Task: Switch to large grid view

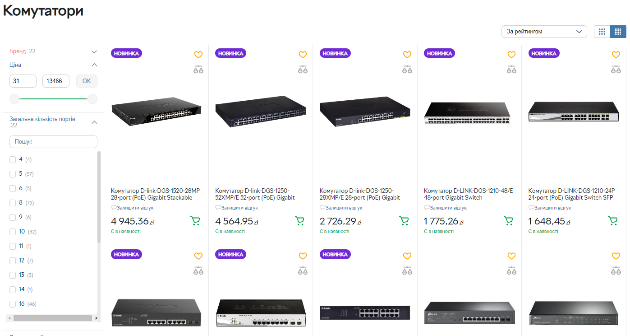Action: pyautogui.click(x=602, y=32)
